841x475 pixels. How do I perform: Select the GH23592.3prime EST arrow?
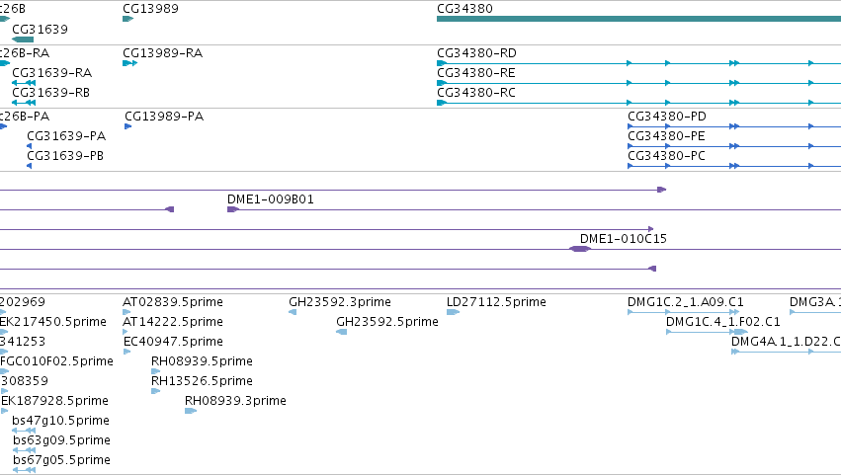pos(293,312)
